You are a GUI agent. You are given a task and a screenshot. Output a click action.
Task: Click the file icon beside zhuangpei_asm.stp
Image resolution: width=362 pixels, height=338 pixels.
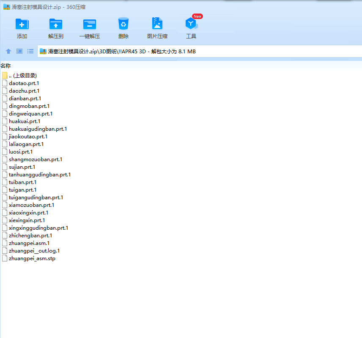point(5,258)
